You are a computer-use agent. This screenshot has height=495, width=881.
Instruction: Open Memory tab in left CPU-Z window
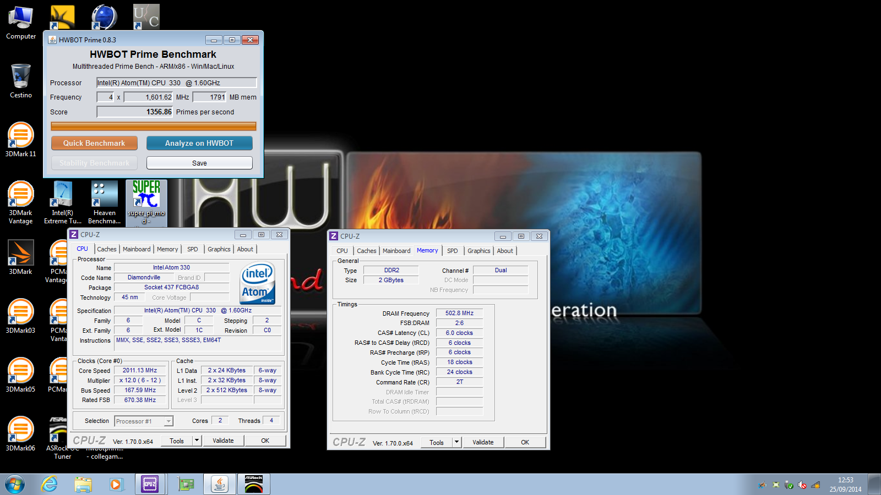click(x=167, y=249)
